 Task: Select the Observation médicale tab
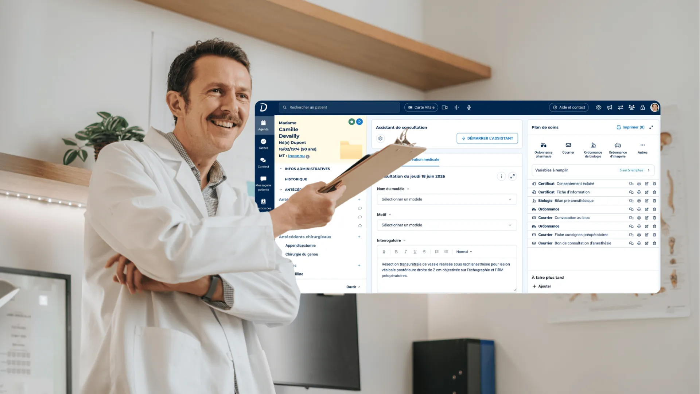[424, 159]
